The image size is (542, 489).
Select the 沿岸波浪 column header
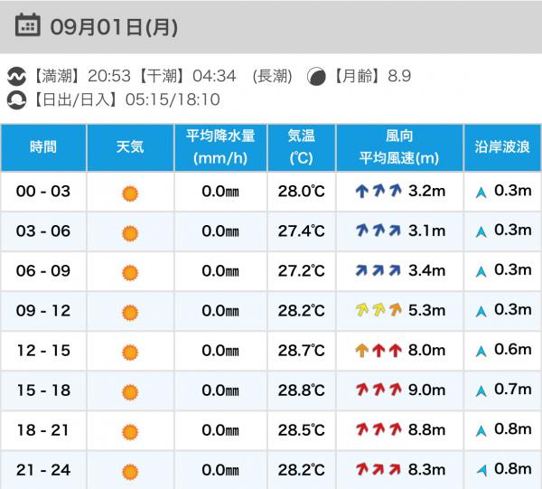502,147
